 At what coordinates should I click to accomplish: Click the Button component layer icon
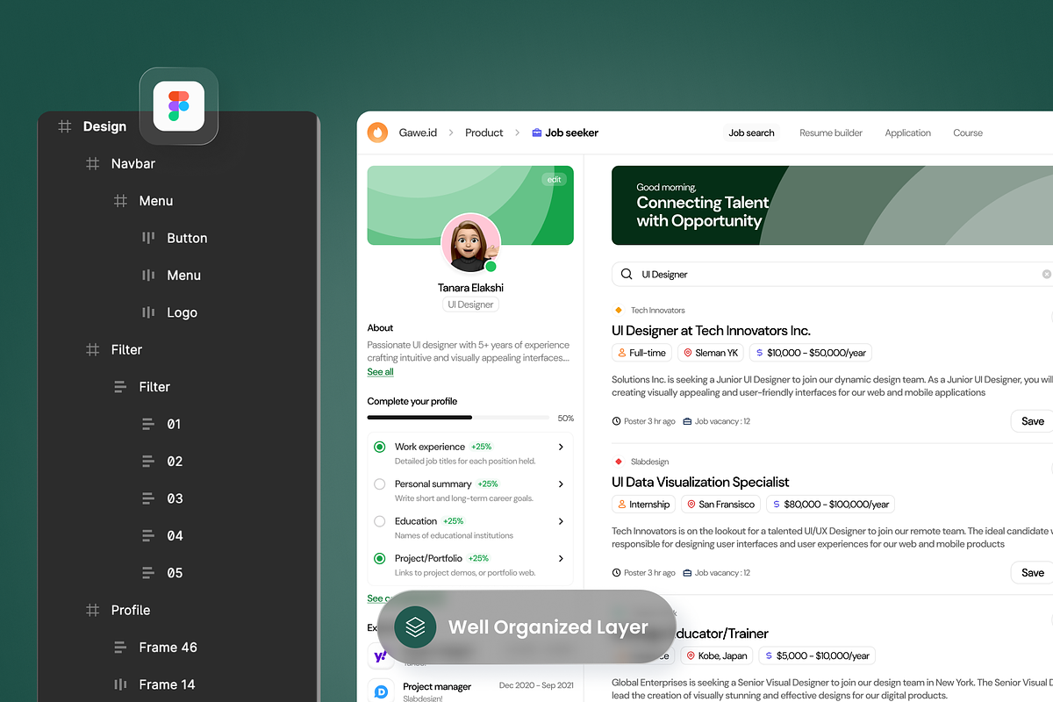[x=148, y=238]
